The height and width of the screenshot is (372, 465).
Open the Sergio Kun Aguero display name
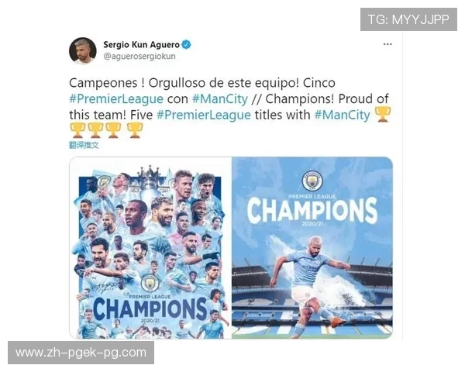point(142,45)
